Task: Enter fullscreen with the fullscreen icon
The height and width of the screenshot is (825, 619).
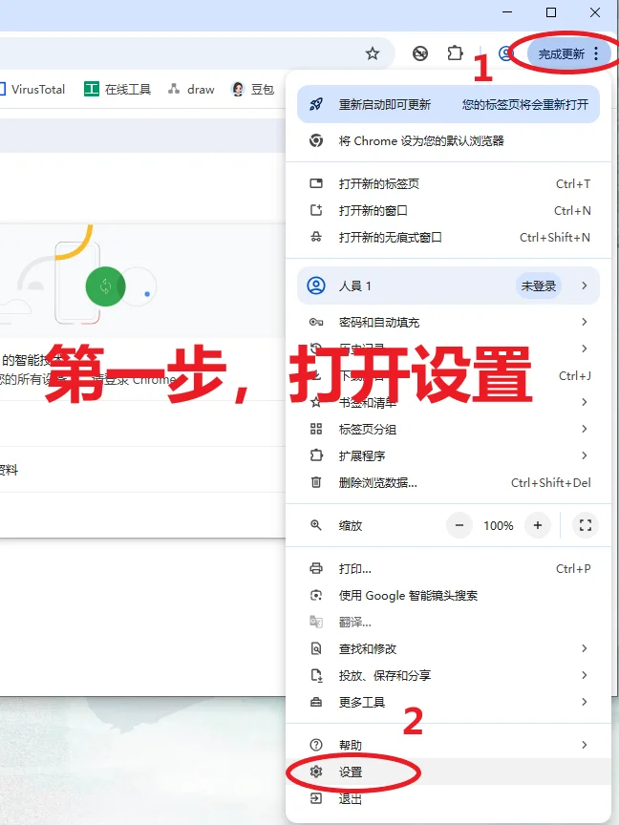Action: pyautogui.click(x=586, y=525)
